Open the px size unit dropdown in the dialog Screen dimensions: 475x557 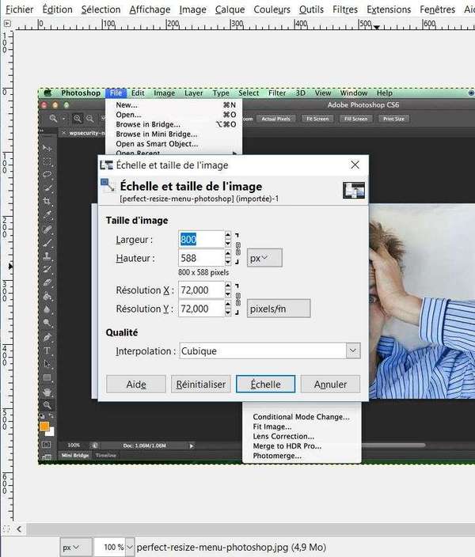[x=264, y=258]
